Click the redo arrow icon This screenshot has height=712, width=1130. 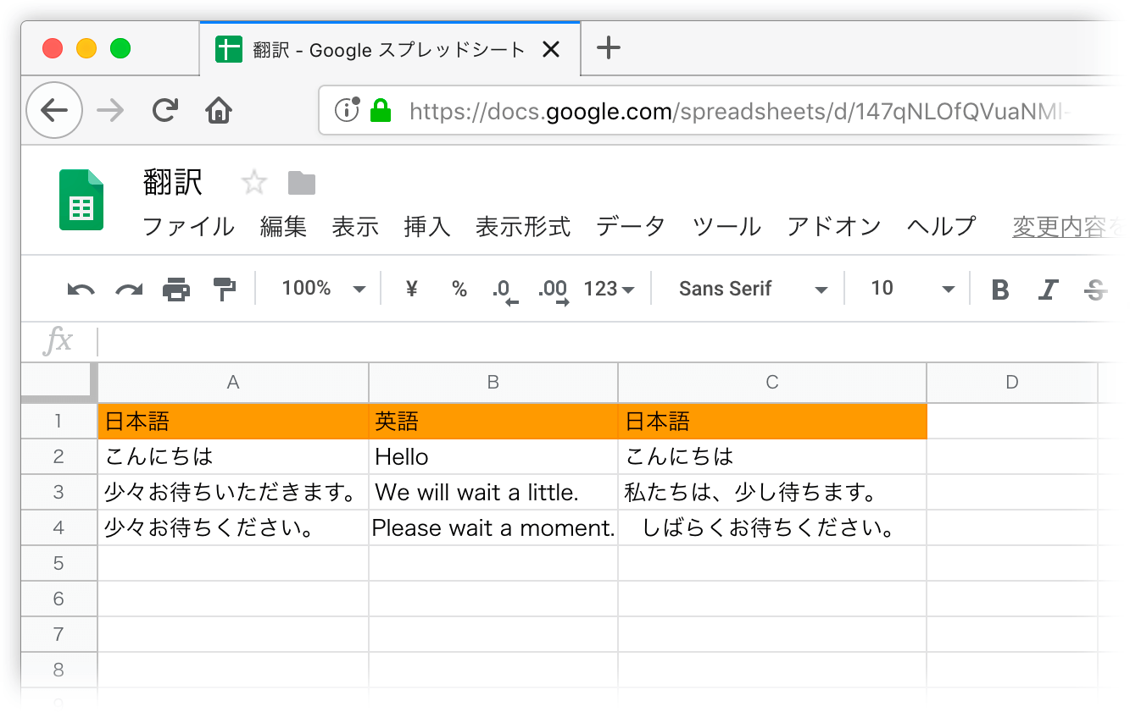[129, 290]
